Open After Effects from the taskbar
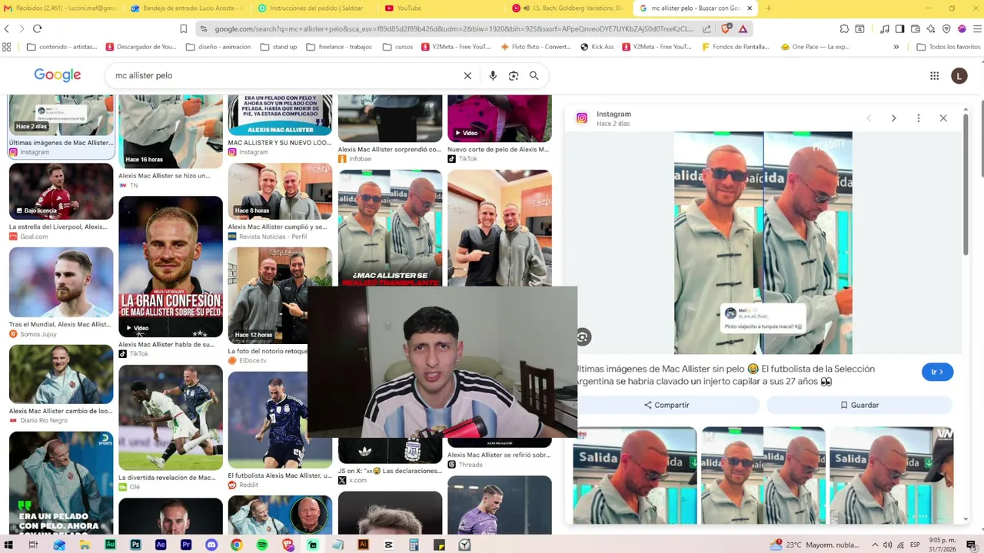This screenshot has width=984, height=553. (x=161, y=545)
